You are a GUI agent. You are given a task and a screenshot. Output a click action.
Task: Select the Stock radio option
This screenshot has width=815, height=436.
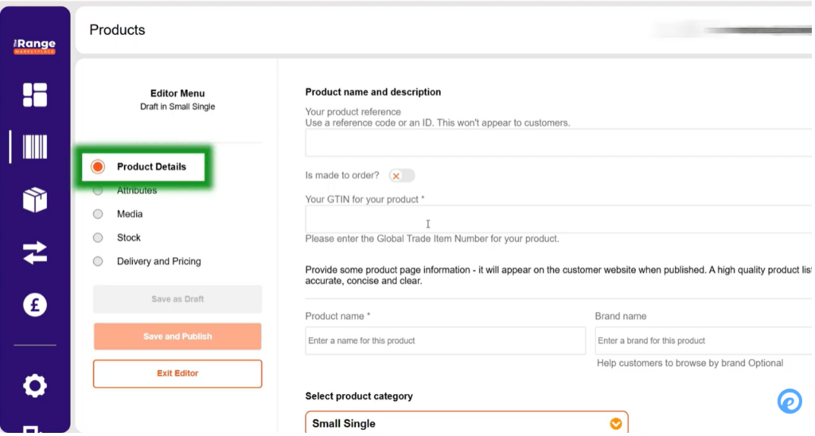(x=98, y=238)
